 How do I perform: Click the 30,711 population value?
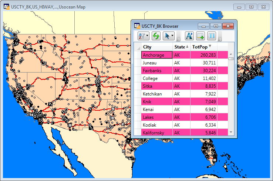(209, 63)
